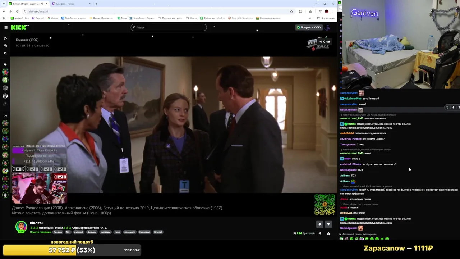This screenshot has height=259, width=460.
Task: Open the Kick sidebar hamburger menu
Action: pos(6,27)
